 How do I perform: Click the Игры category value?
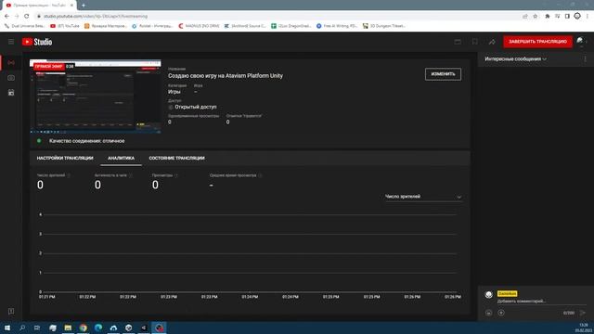coord(174,92)
